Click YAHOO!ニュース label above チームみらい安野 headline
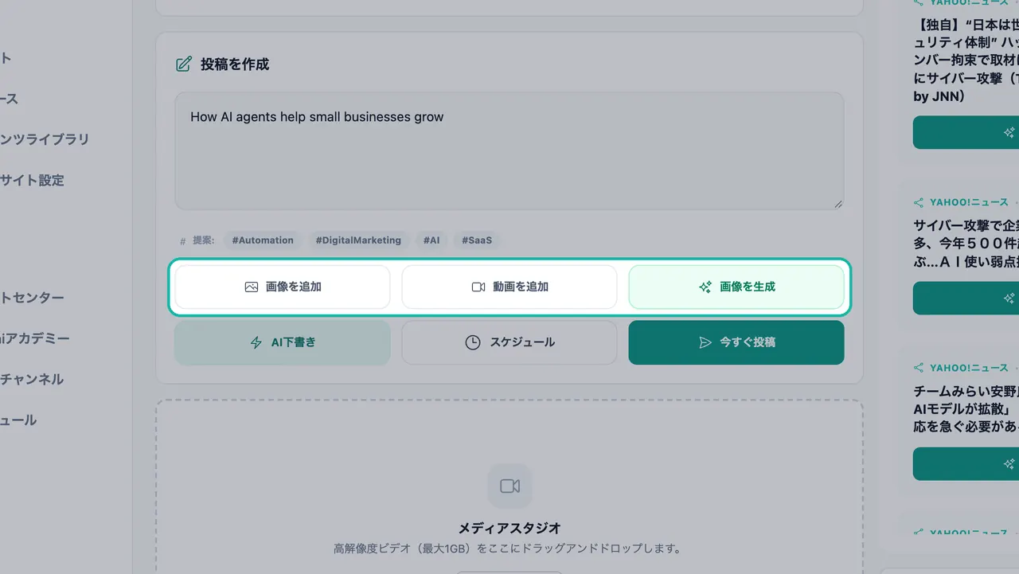Viewport: 1019px width, 574px height. click(969, 368)
